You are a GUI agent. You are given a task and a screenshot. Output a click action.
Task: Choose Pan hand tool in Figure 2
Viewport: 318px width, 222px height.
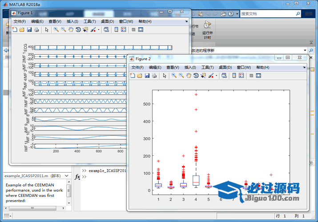(x=189, y=75)
